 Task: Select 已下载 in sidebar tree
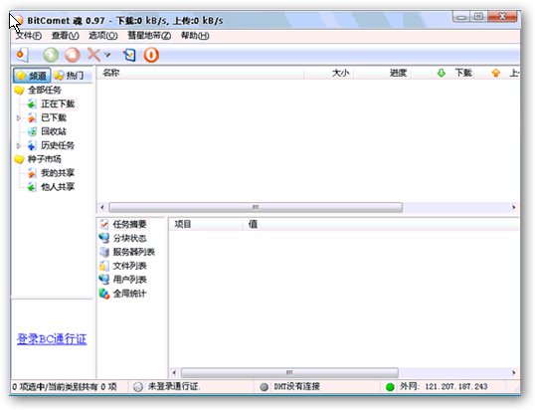pos(54,117)
